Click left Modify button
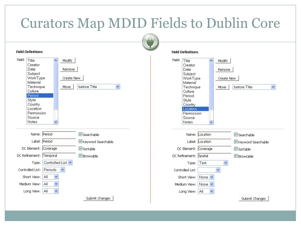This screenshot has width=301, height=226. click(x=68, y=61)
